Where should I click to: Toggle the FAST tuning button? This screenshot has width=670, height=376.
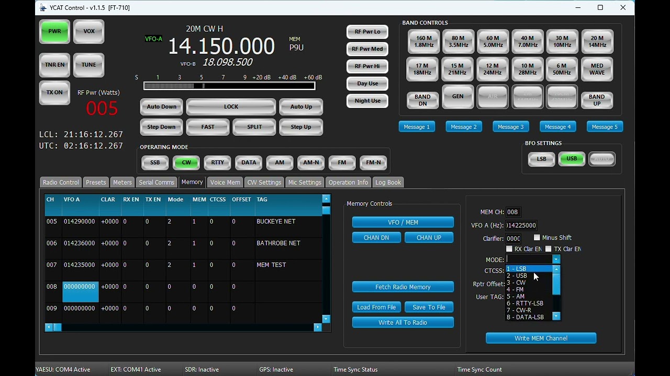(x=208, y=127)
